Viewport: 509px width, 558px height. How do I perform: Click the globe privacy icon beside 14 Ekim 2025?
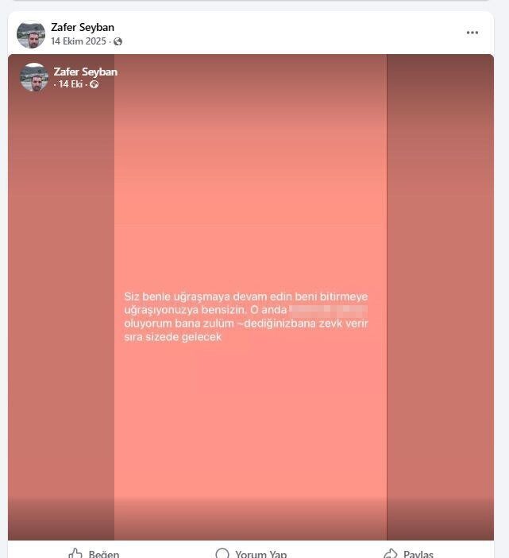[x=118, y=41]
